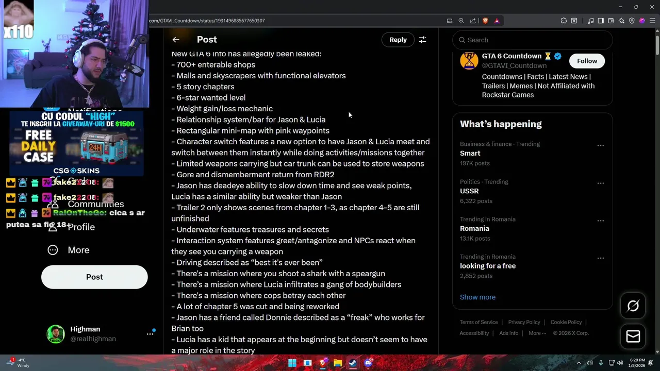This screenshot has width=660, height=371.
Task: Open options for Romania trending topic
Action: [600, 221]
